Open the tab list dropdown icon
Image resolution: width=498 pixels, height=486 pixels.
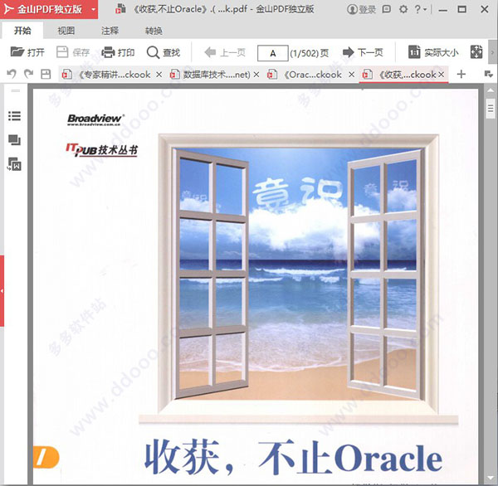pyautogui.click(x=489, y=75)
